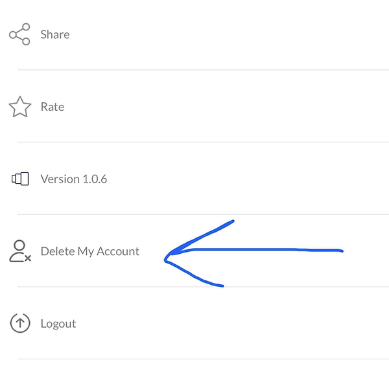Tap the person silhouette beside Delete My Account
The image size is (389, 382).
click(x=18, y=250)
